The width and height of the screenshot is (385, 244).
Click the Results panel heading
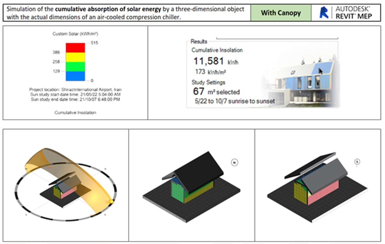199,42
